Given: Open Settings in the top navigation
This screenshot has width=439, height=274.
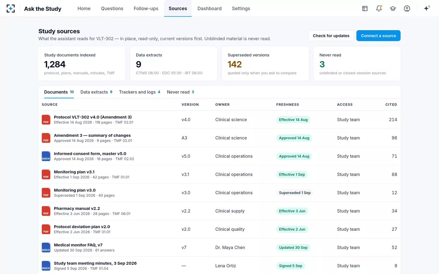Looking at the screenshot, I should pyautogui.click(x=241, y=9).
